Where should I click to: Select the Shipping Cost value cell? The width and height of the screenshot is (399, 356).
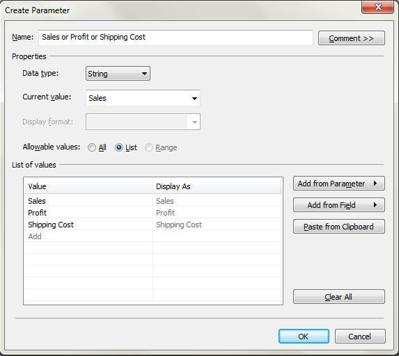(88, 225)
